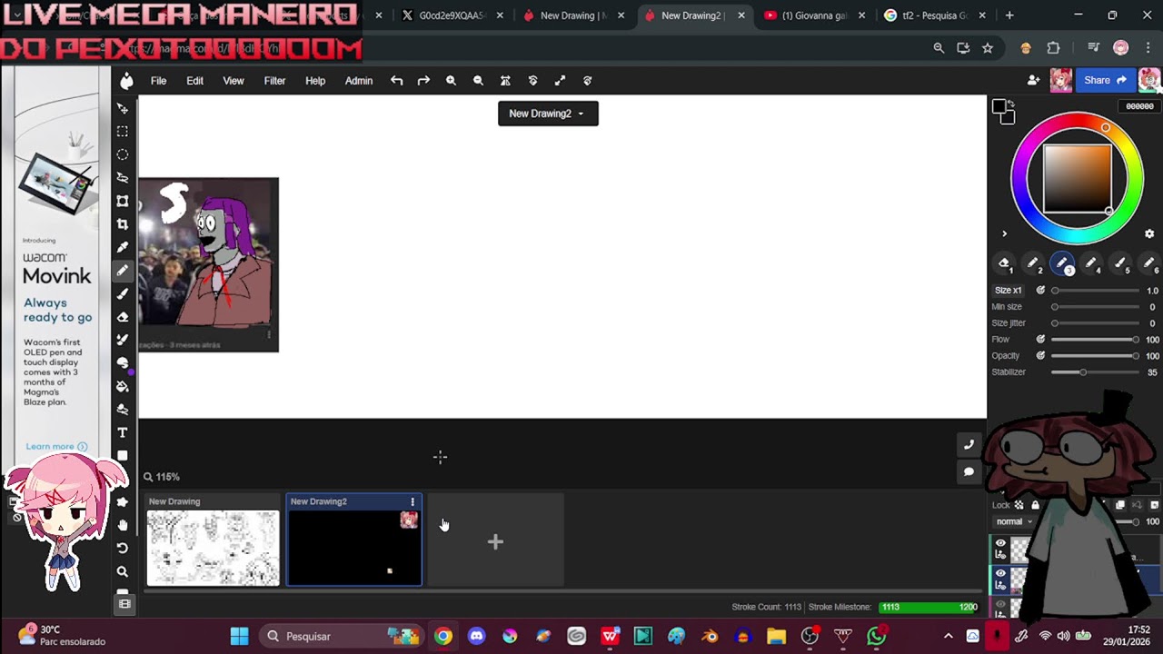Image resolution: width=1163 pixels, height=654 pixels.
Task: Open the chat speech bubble icon
Action: click(x=969, y=471)
